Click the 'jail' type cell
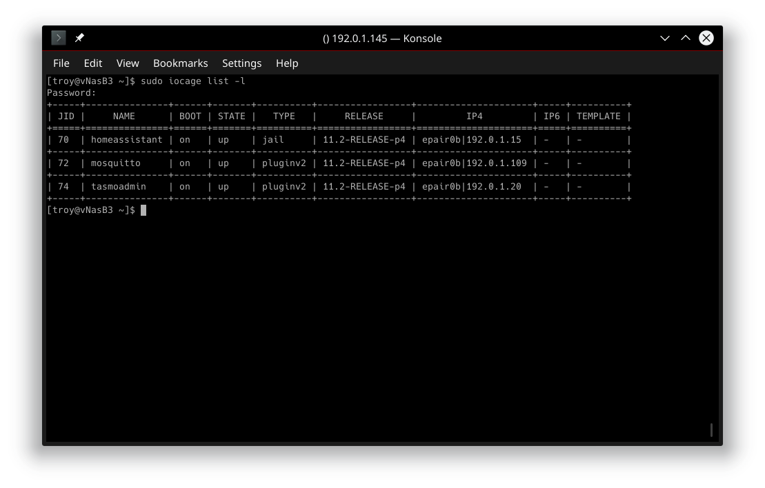765x488 pixels. click(272, 140)
